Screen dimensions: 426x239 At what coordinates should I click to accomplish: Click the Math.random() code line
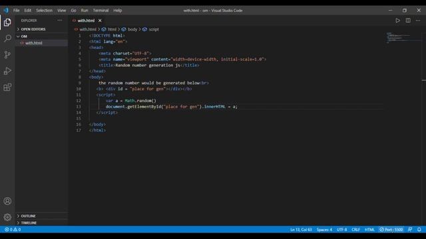click(131, 100)
